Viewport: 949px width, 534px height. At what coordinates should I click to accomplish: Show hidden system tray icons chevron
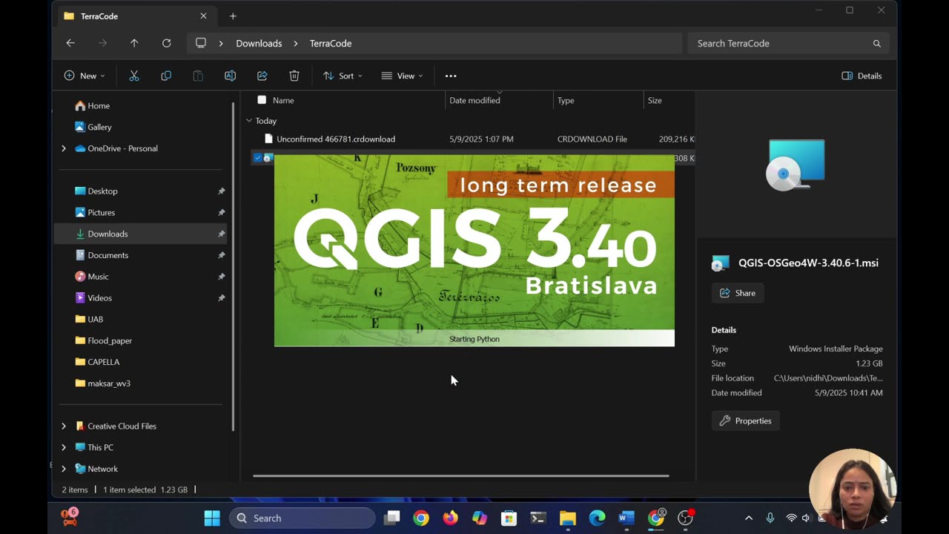(749, 518)
